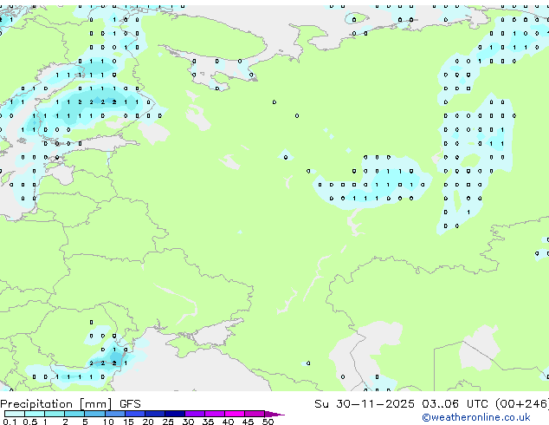Click the '30' legend scale label
This screenshot has width=549, height=425.
pyautogui.click(x=188, y=422)
